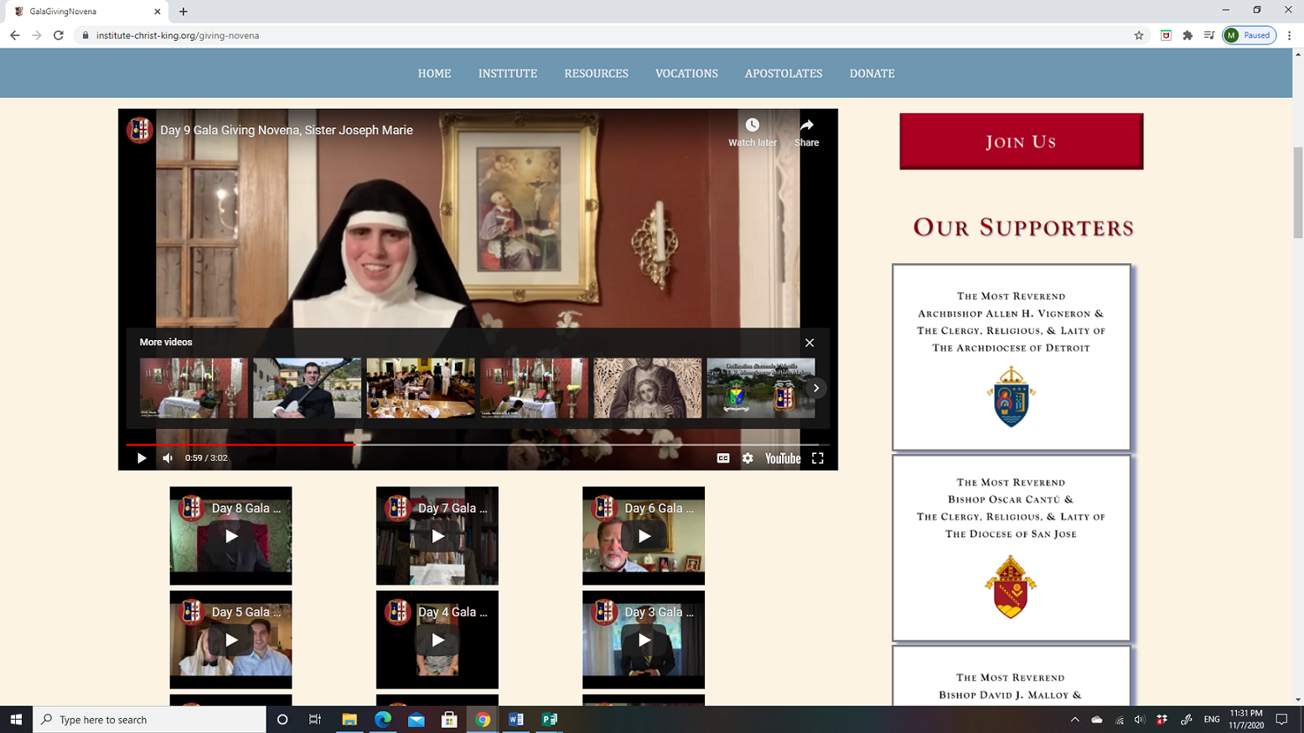Show hidden system tray icons

coord(1075,720)
